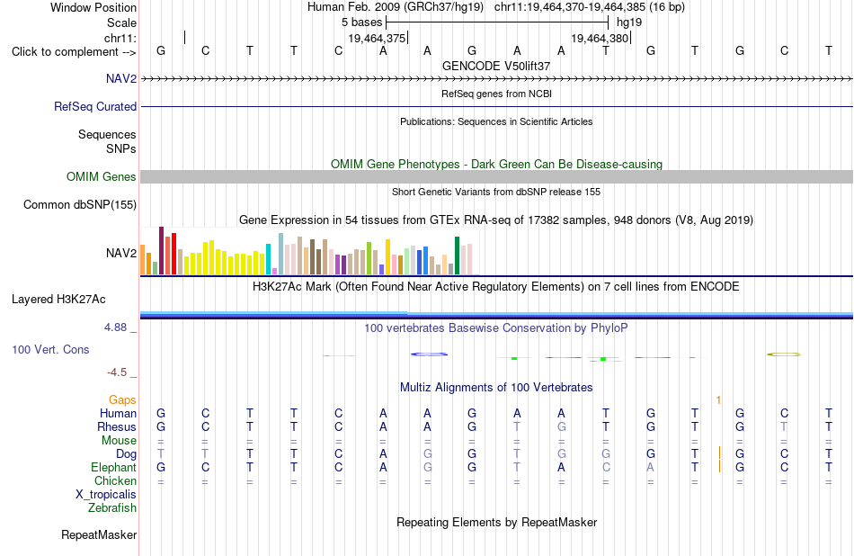
Task: Click the blue layered H3K27Ac signal band
Action: pos(496,315)
